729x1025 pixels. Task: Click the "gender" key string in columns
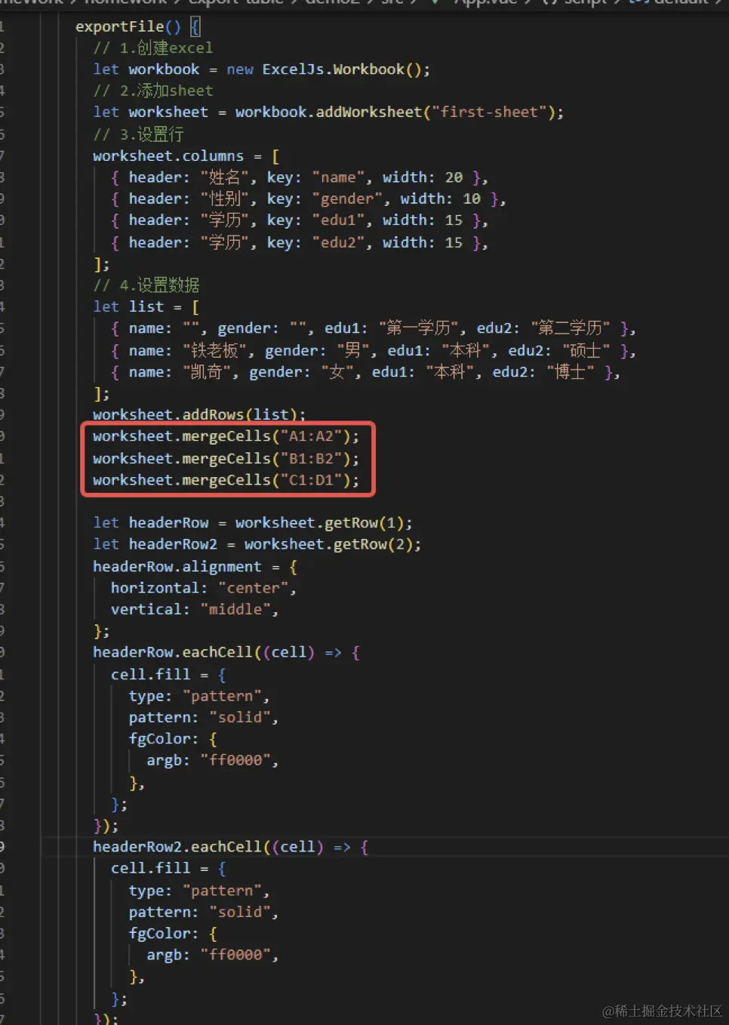pos(347,199)
